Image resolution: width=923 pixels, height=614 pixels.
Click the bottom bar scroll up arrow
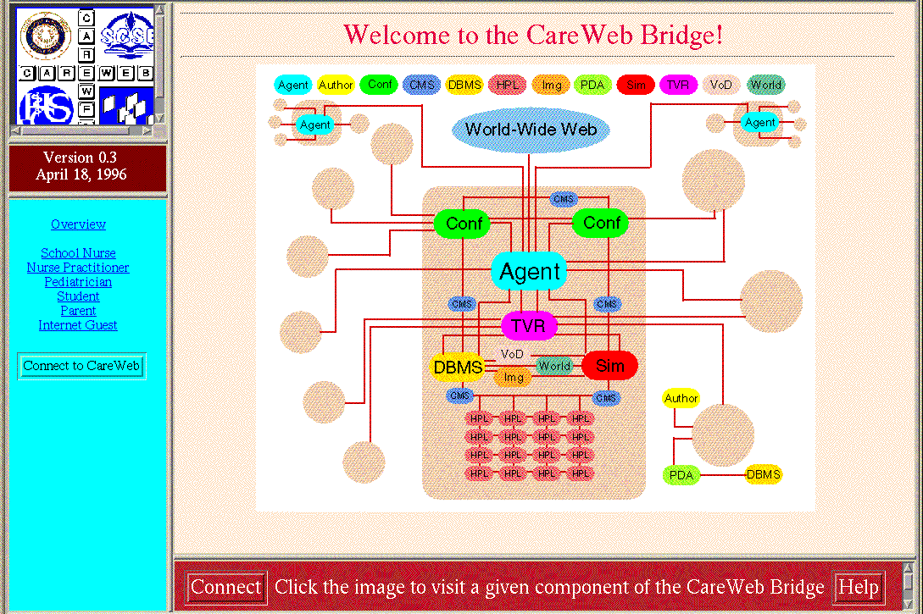(909, 568)
